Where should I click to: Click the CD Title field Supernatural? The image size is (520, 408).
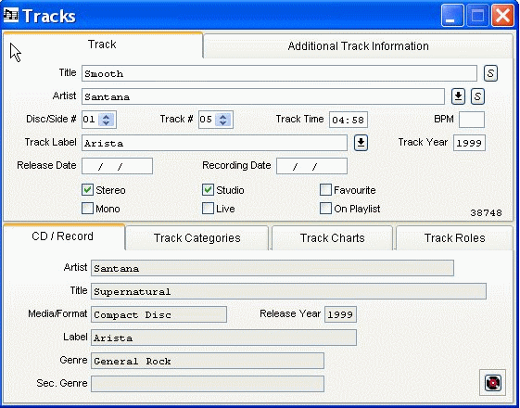(x=288, y=291)
